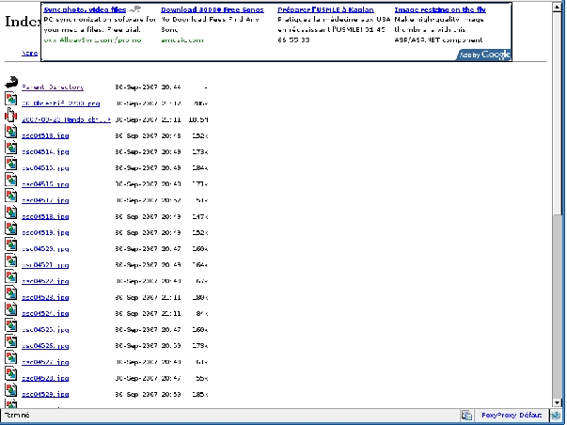Image resolution: width=567 pixels, height=425 pixels.
Task: Open the dsc04515.jpg file link
Action: pyautogui.click(x=45, y=168)
